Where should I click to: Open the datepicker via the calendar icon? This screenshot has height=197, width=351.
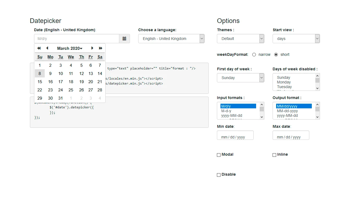tap(124, 39)
